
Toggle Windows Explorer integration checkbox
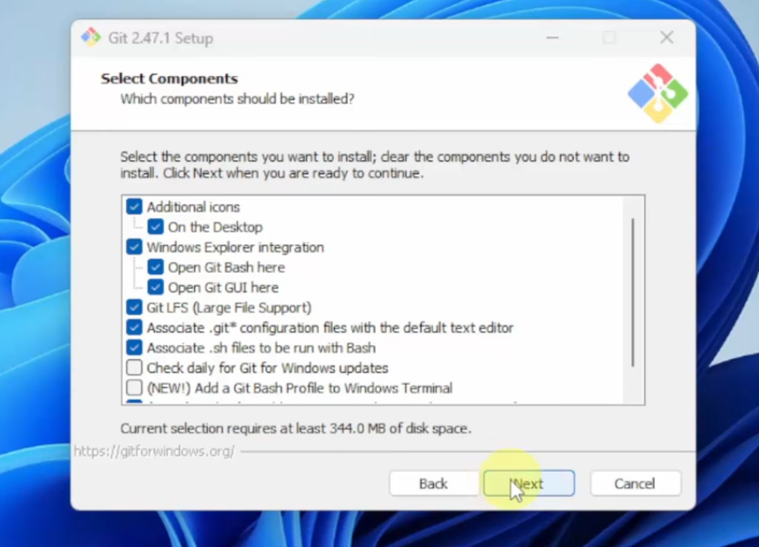click(134, 247)
